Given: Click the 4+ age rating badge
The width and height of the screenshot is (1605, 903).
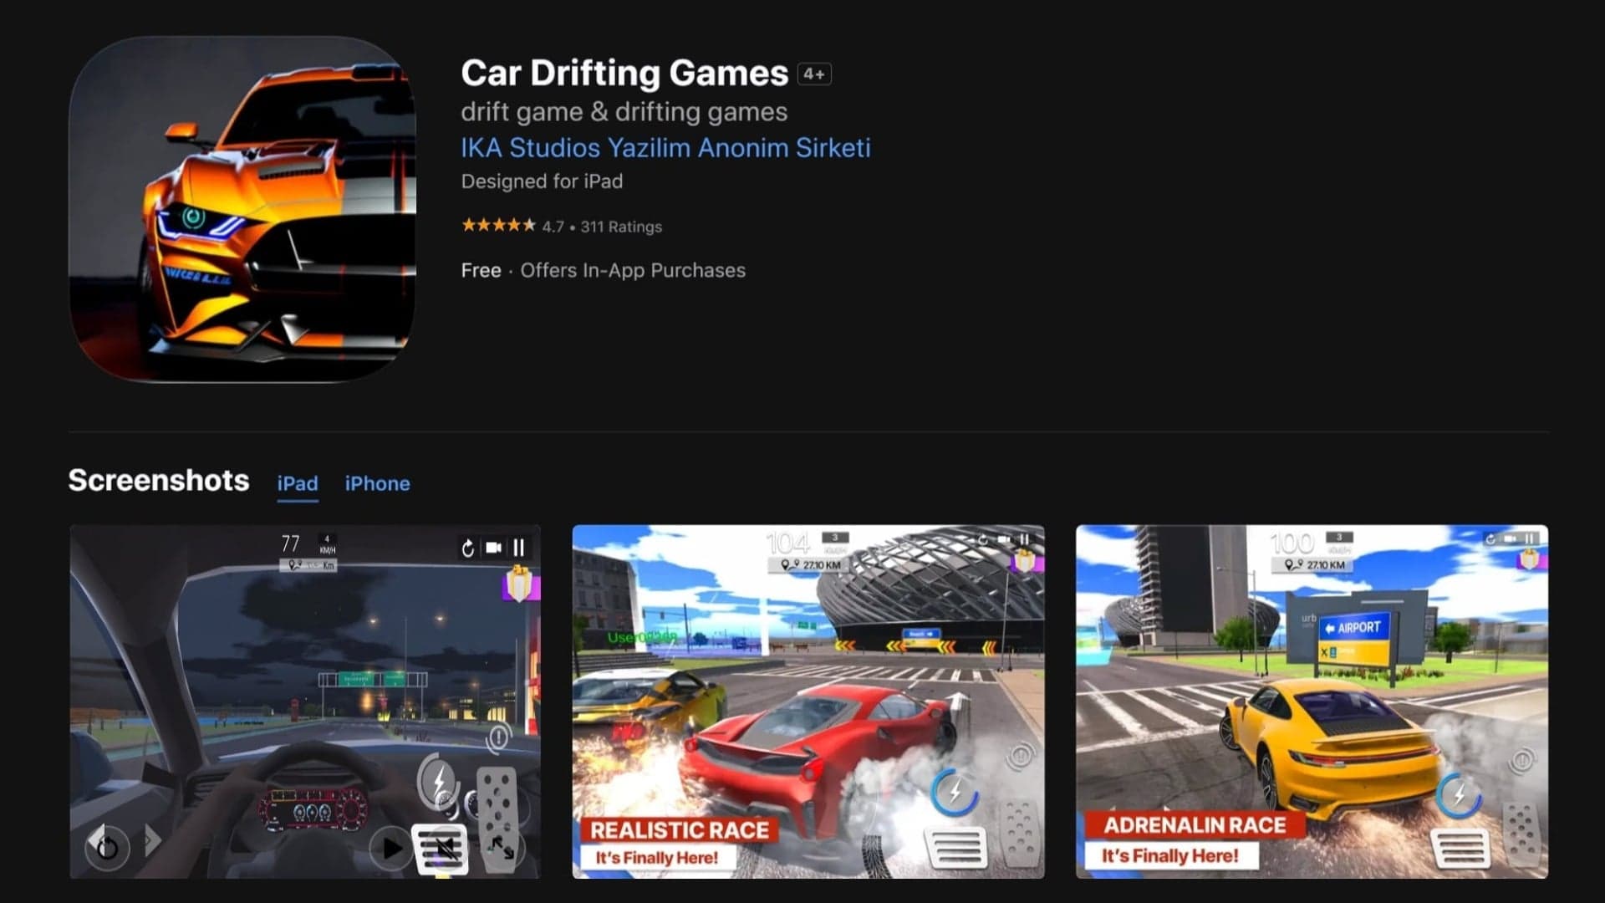Looking at the screenshot, I should (x=814, y=74).
